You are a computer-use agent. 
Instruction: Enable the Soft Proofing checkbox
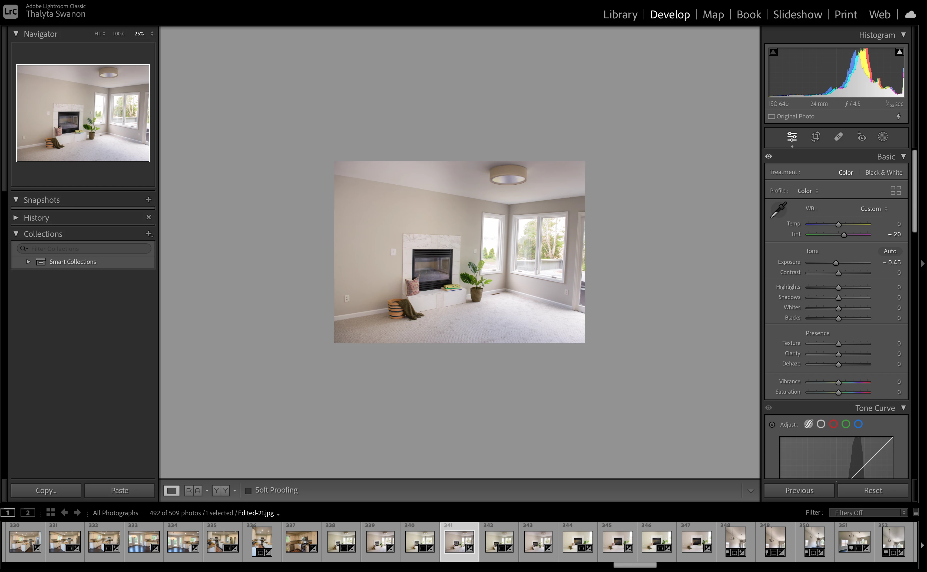point(248,491)
